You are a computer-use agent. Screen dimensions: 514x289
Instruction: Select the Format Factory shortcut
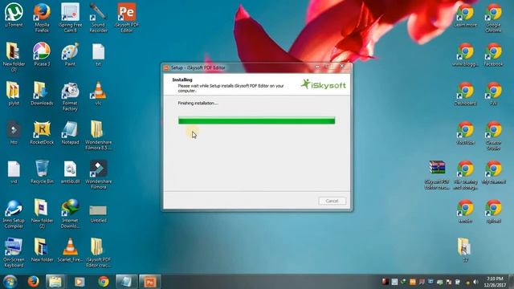[70, 96]
